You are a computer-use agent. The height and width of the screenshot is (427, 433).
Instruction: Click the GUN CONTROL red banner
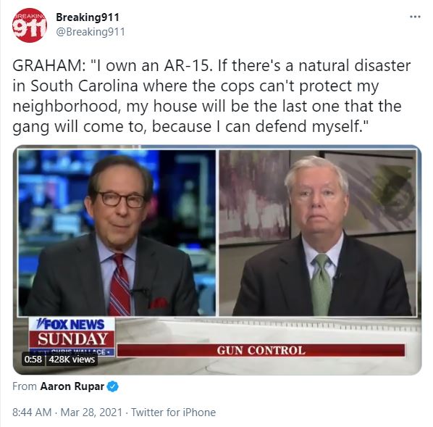click(x=261, y=350)
